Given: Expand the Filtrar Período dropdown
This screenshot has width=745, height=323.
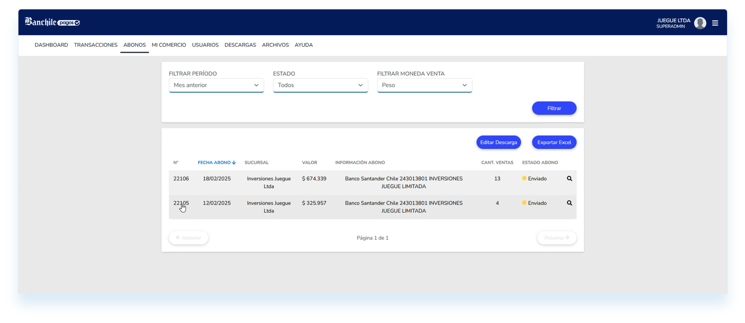Looking at the screenshot, I should click(x=216, y=85).
